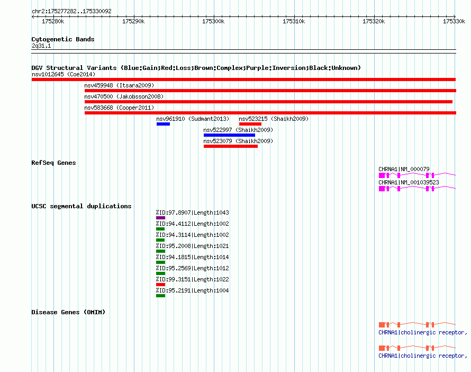Click the CHRNA1 NM_000079 magenta gene glyph

coord(416,174)
